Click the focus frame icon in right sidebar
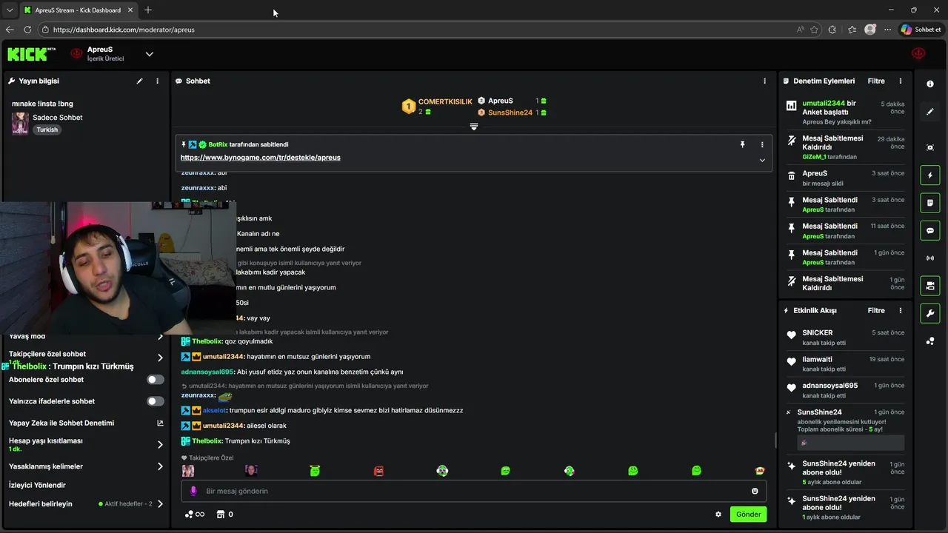The image size is (948, 533). click(x=930, y=147)
